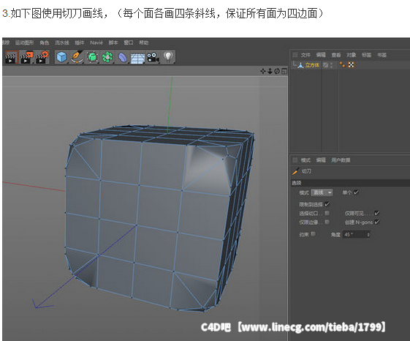
Task: Click the green Subdivision Surface generator icon
Action: click(x=92, y=57)
